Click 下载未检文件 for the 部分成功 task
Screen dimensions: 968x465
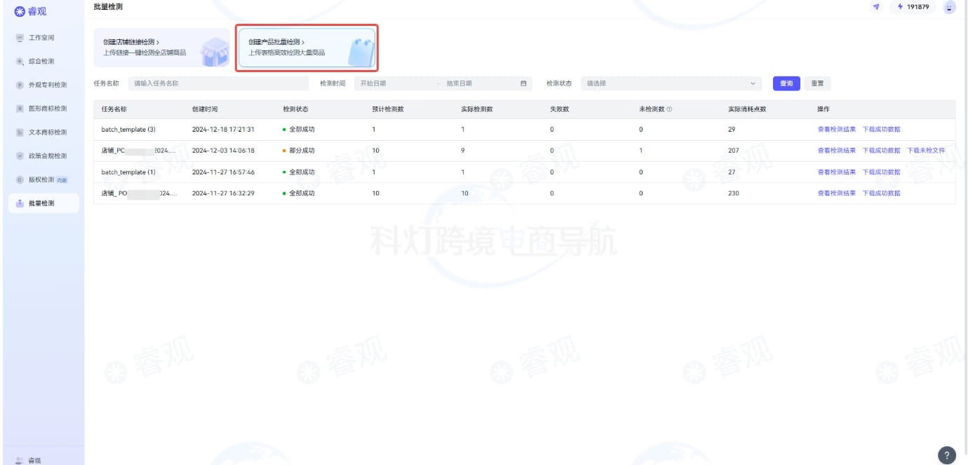coord(926,151)
